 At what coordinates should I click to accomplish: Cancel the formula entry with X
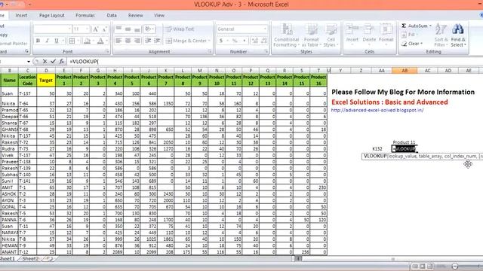pyautogui.click(x=45, y=62)
